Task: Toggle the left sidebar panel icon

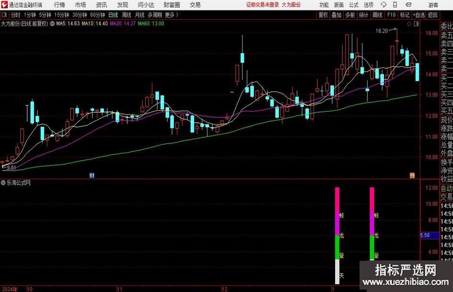Action: [4, 15]
